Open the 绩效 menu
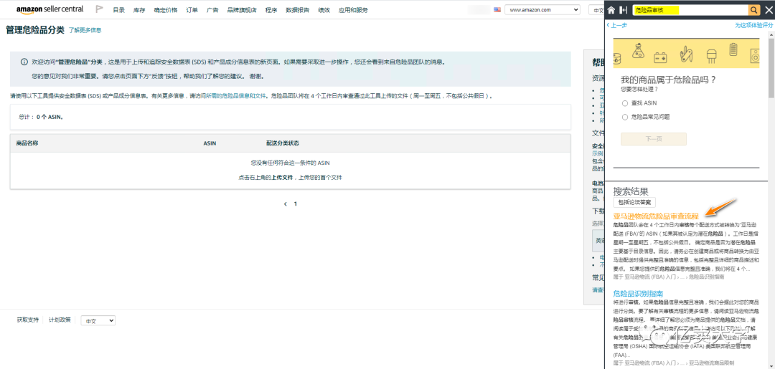Screen dimensions: 775x369 tap(324, 10)
